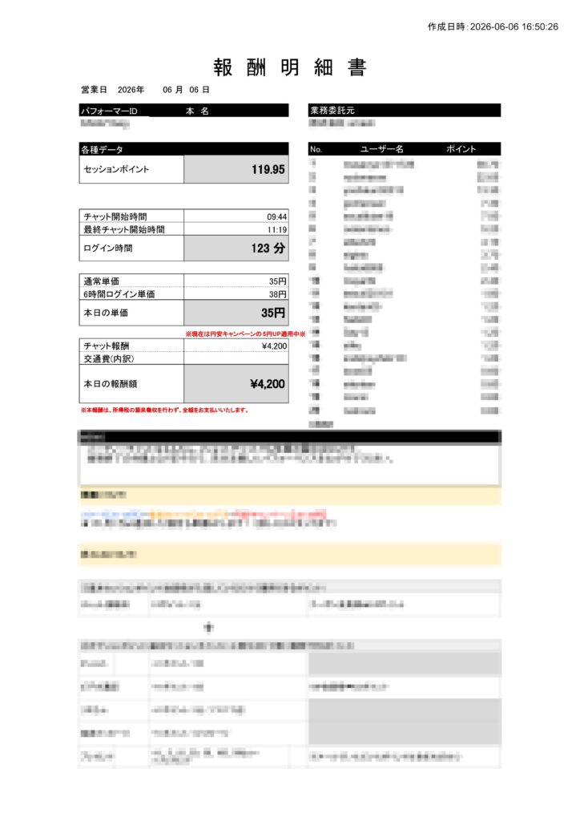Viewport: 580px width, 821px height.
Task: Select the 通常単価 label
Action: [101, 281]
